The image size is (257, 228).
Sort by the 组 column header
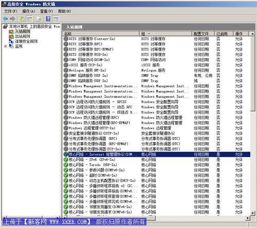pos(166,34)
